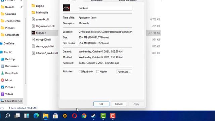Click the pin icon beside thumbs

click(21, 7)
